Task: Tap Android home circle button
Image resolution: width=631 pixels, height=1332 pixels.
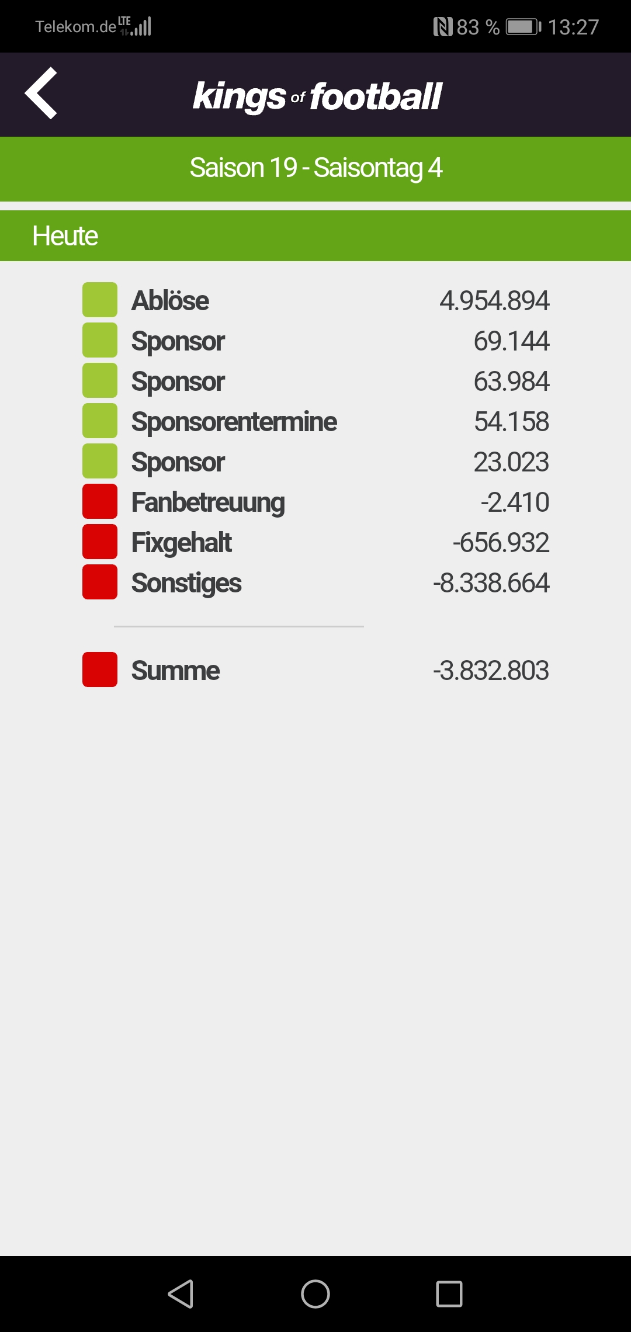Action: pyautogui.click(x=315, y=1293)
